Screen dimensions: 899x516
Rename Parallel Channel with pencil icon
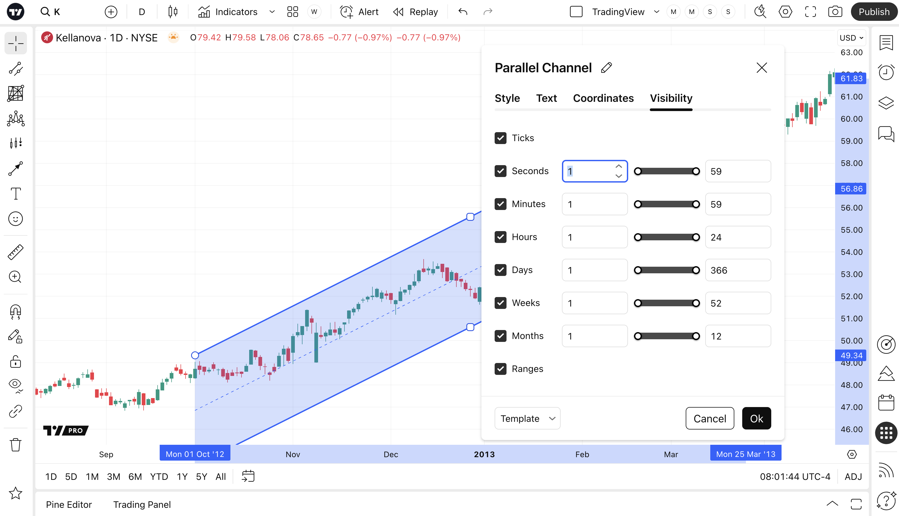point(607,67)
